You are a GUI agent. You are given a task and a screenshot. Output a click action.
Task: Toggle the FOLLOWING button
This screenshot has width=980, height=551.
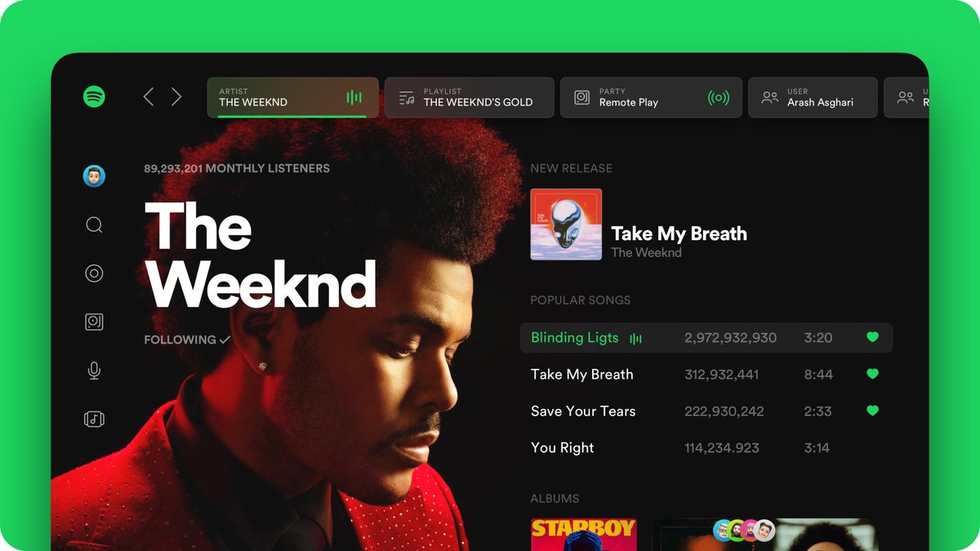[x=187, y=340]
